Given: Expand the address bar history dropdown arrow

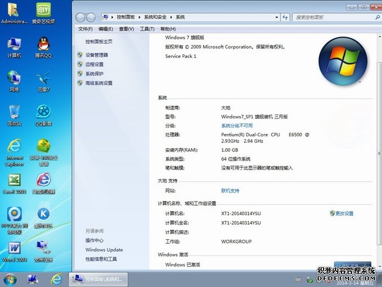Looking at the screenshot, I should point(276,17).
